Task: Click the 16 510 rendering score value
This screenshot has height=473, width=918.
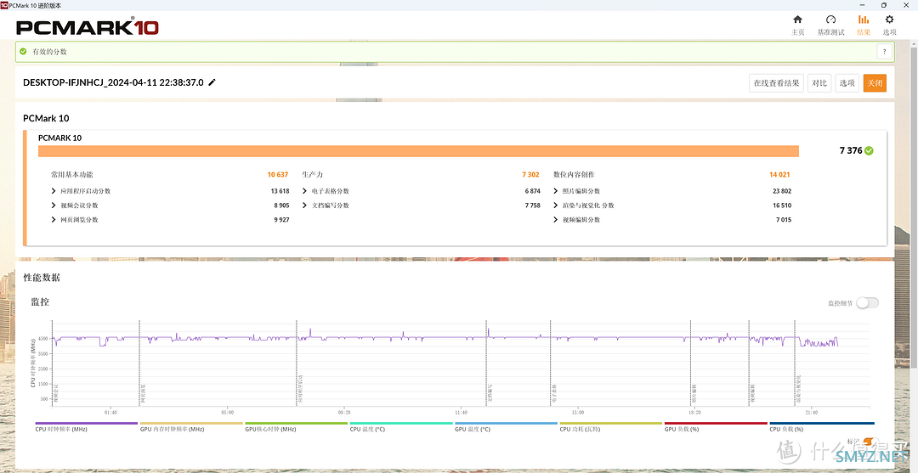Action: point(782,206)
